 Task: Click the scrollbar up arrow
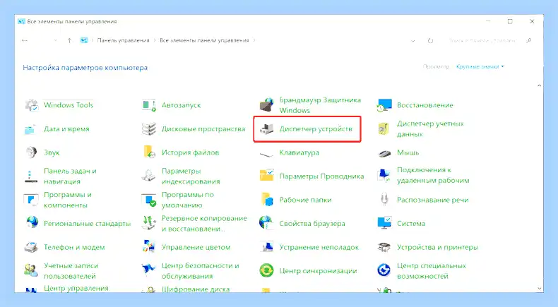(x=539, y=85)
